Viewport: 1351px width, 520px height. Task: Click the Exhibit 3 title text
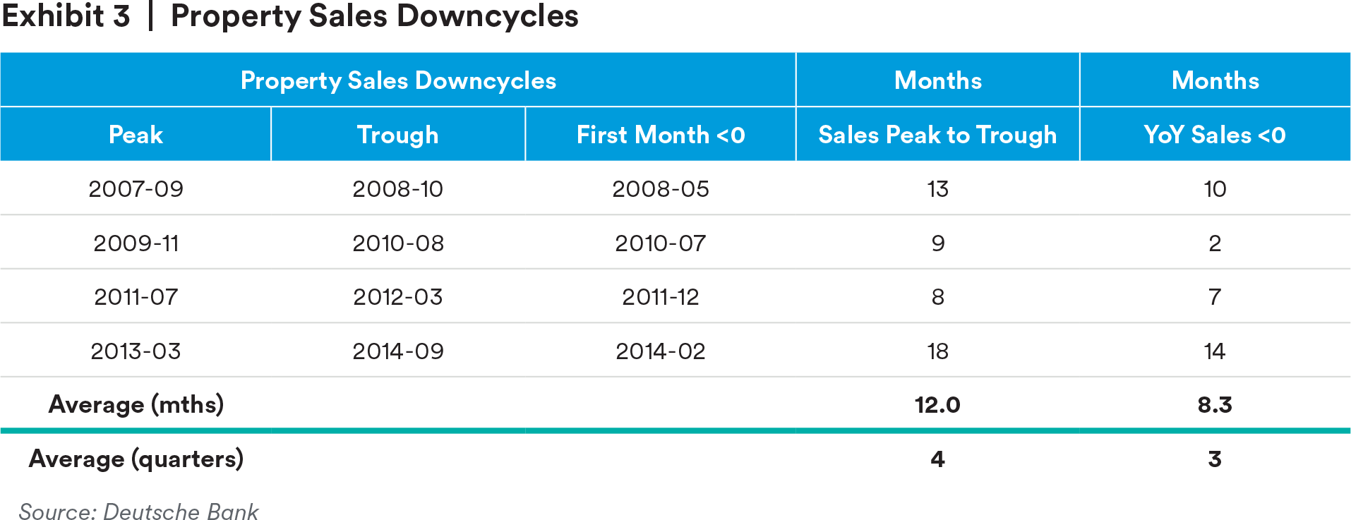(x=289, y=16)
